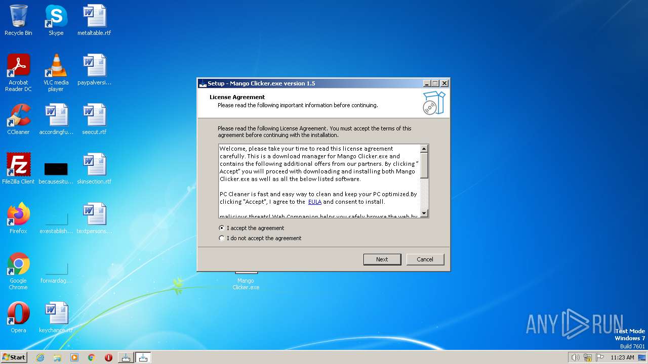Open the Skype desktop shortcut
This screenshot has height=364, width=648.
[x=56, y=20]
